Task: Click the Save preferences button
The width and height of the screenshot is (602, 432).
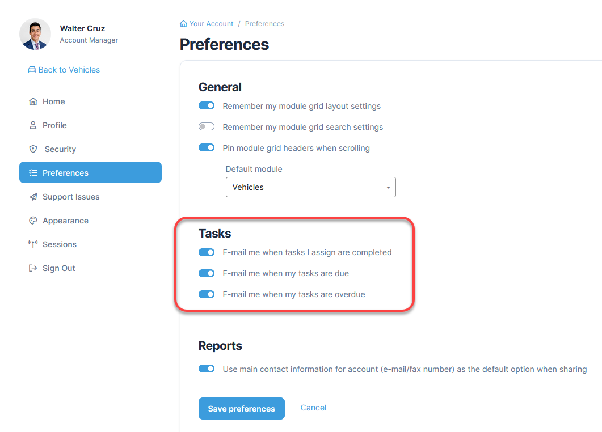Action: (242, 409)
